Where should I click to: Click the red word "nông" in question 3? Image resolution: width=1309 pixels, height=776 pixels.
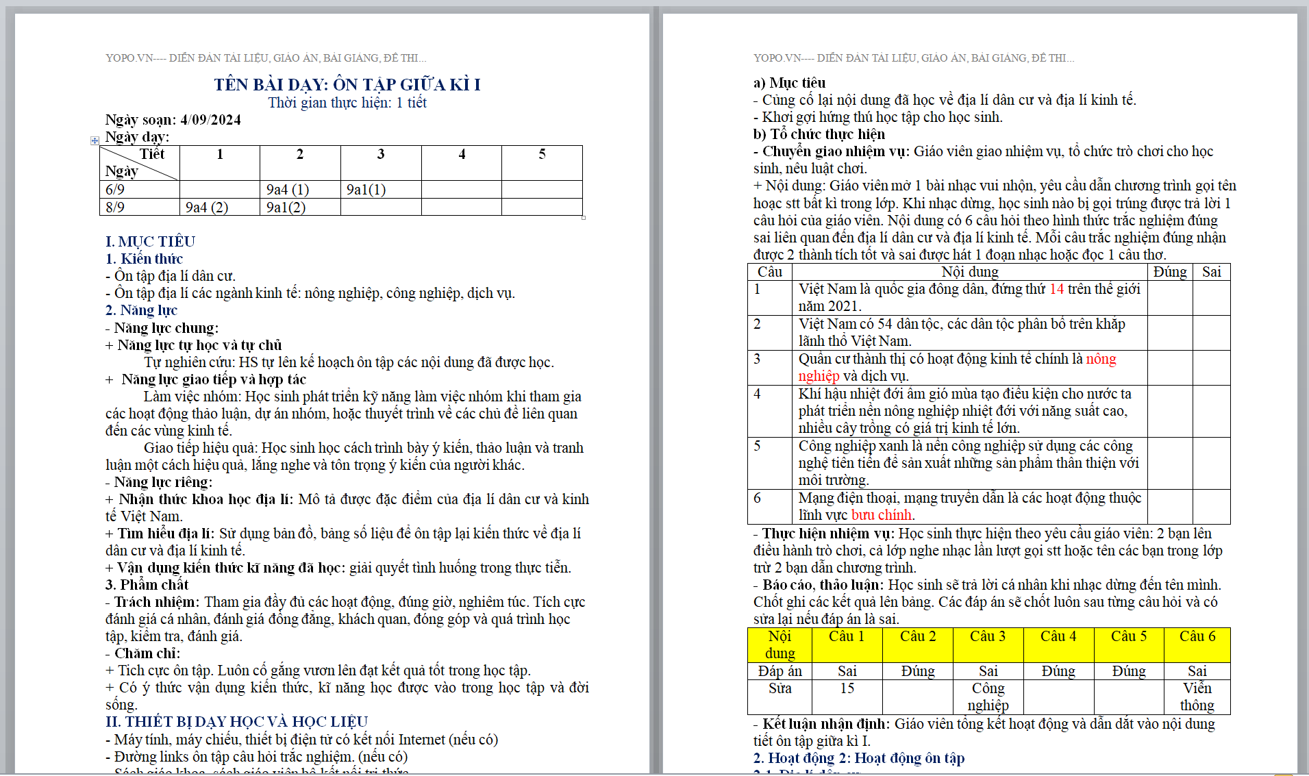click(1101, 359)
